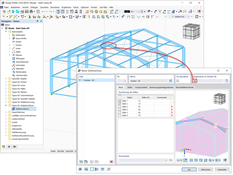Click the Save icon in main toolbar
This screenshot has width=233, height=175.
[27, 12]
